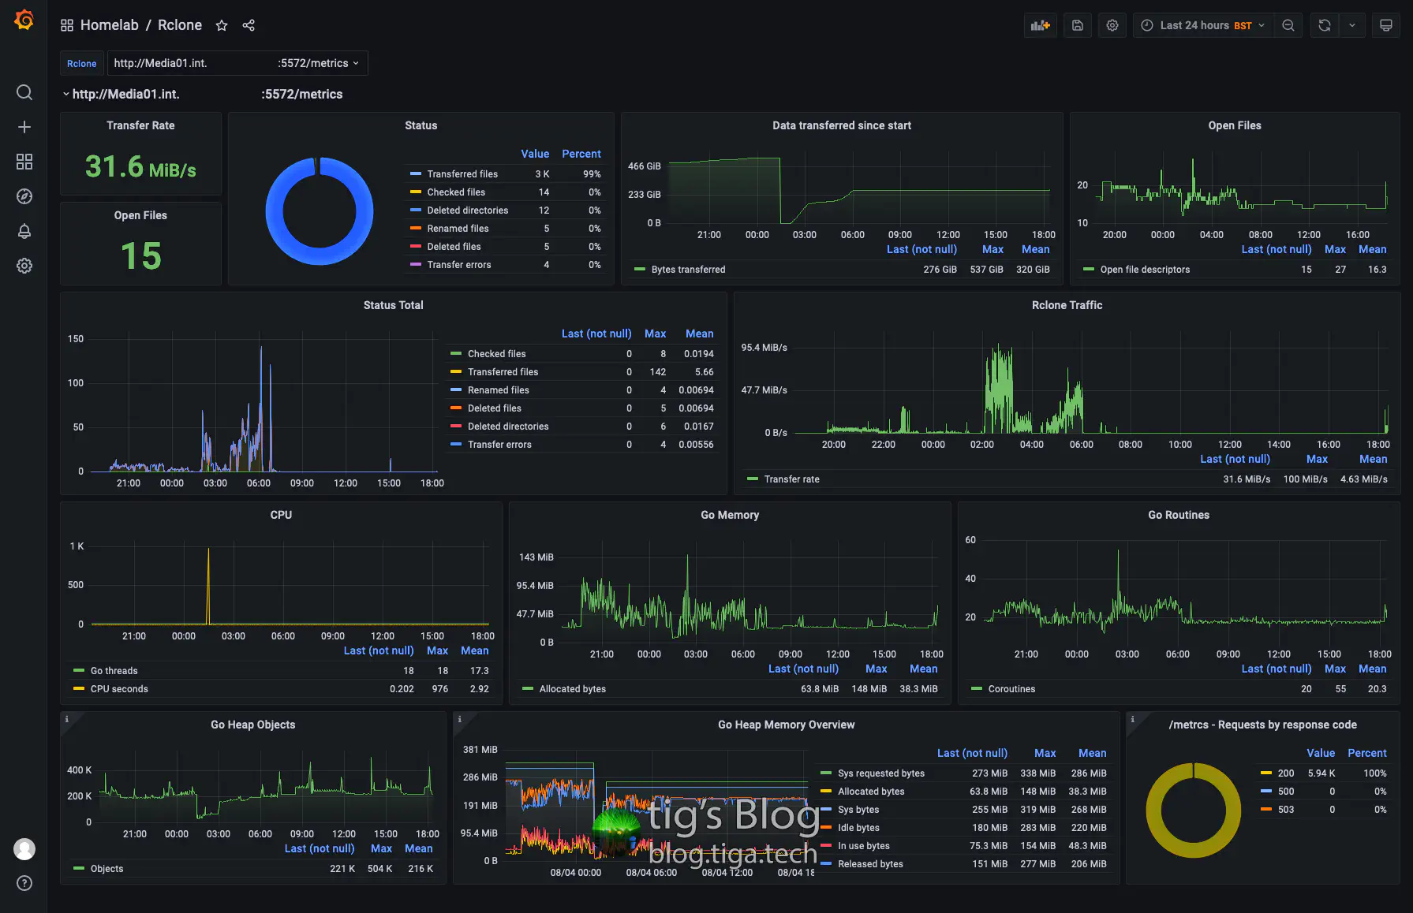Toggle Deleted directories in Status legend
Viewport: 1413px width, 913px height.
coord(468,211)
